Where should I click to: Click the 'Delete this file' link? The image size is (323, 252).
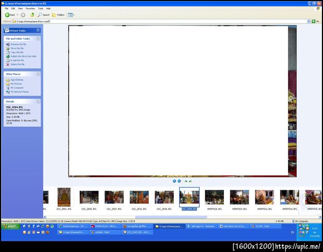(18, 64)
